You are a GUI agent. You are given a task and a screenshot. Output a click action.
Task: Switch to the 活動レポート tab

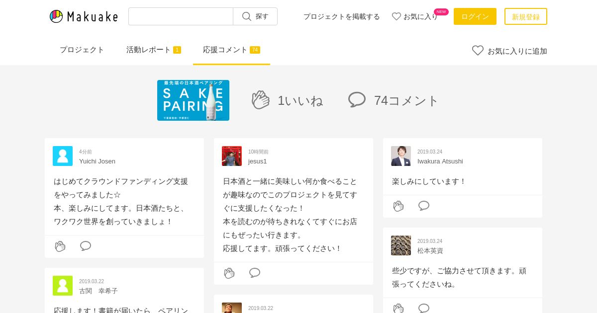coord(154,50)
